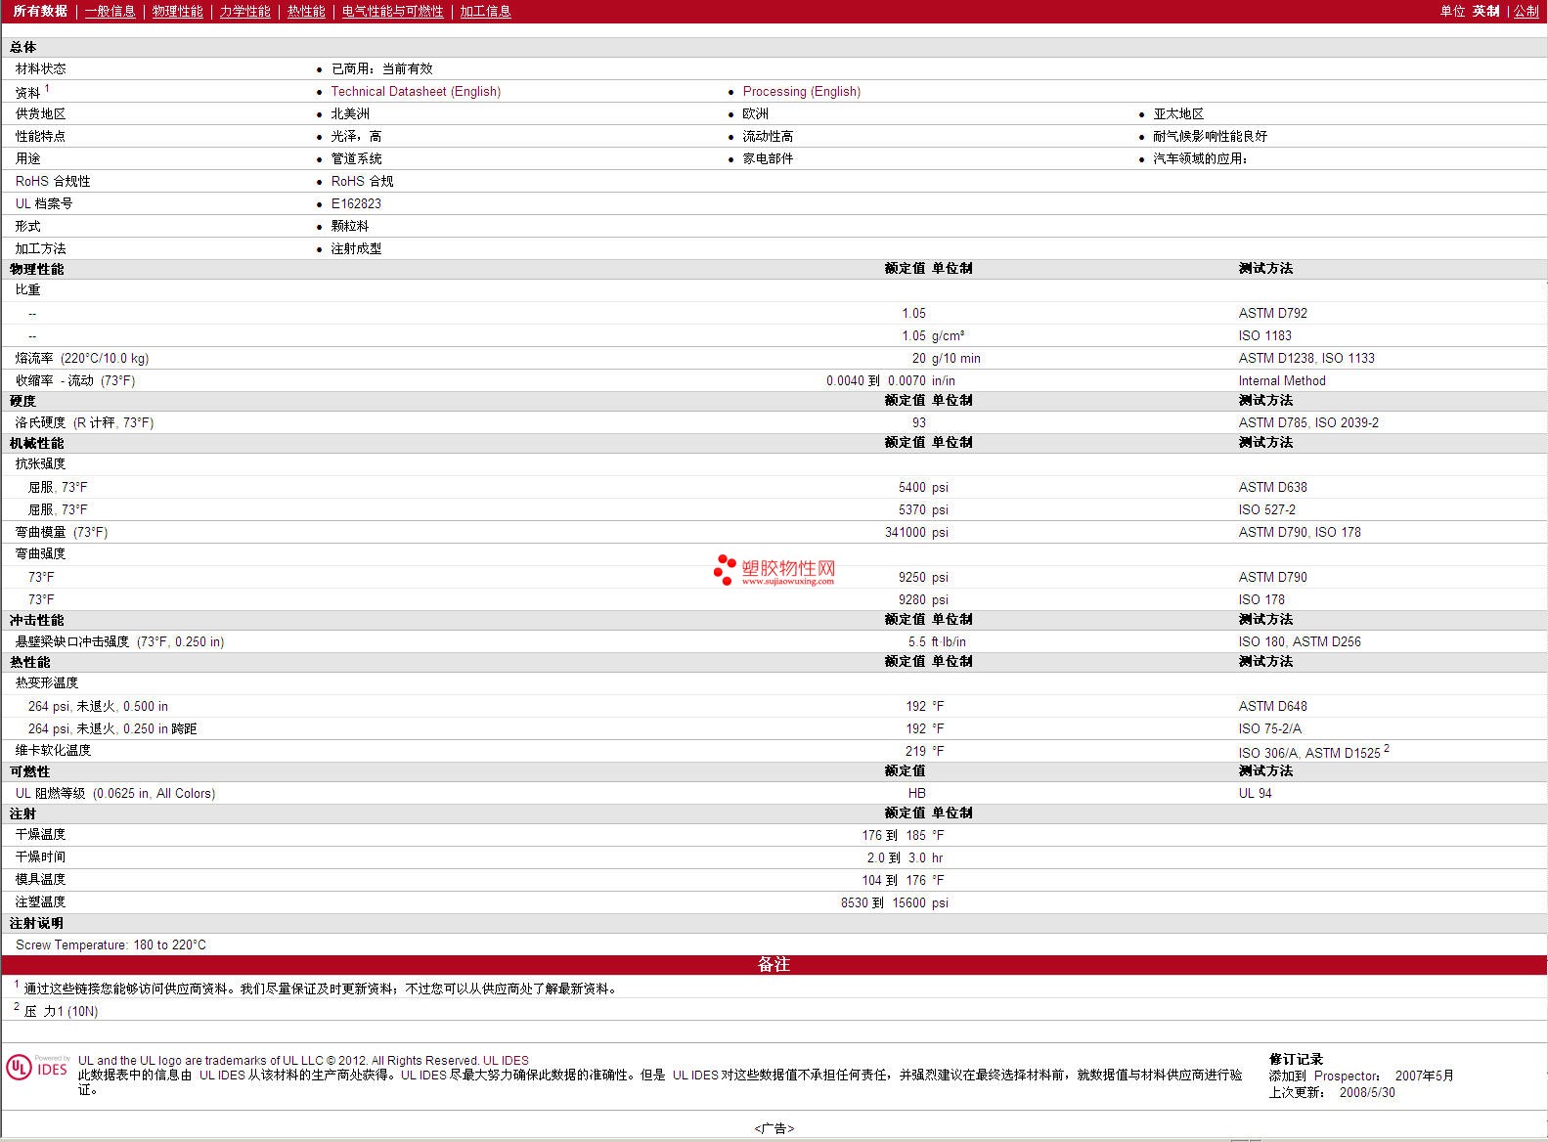Open Processing (English) document link

pos(801,92)
